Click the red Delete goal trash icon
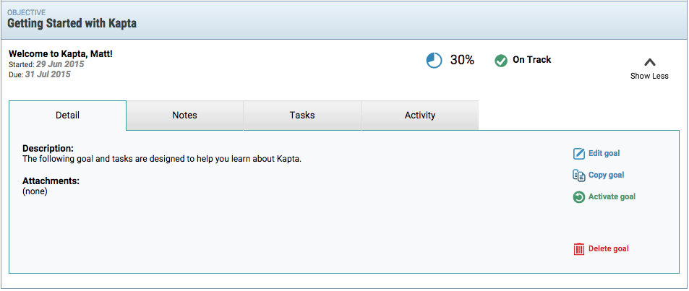Screen dimensions: 689x291 point(579,249)
